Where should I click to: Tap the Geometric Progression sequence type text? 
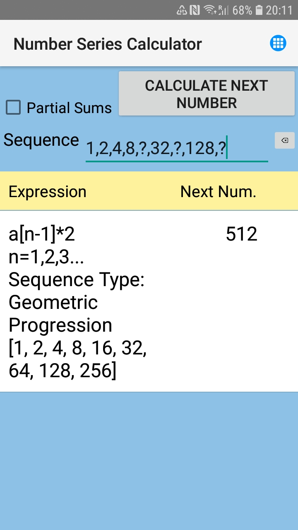point(60,313)
